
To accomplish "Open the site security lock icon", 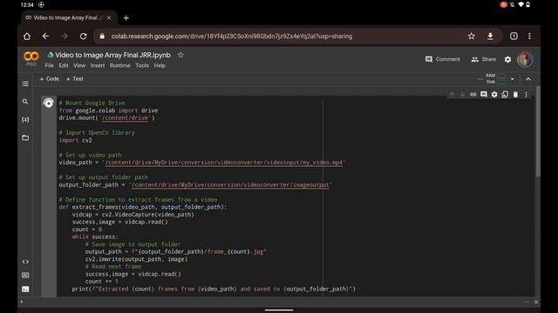I will tap(102, 37).
